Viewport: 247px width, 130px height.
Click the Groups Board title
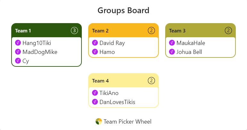[123, 10]
